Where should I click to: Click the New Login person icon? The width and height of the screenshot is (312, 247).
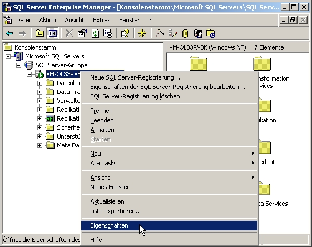click(x=198, y=33)
